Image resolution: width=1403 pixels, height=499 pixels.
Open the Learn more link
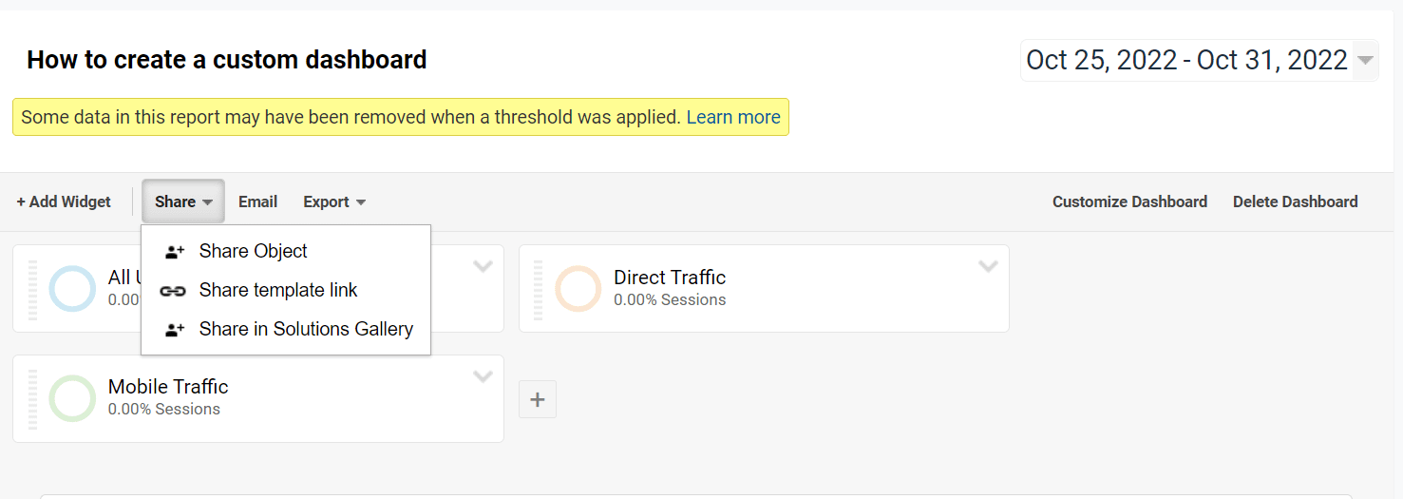coord(733,117)
